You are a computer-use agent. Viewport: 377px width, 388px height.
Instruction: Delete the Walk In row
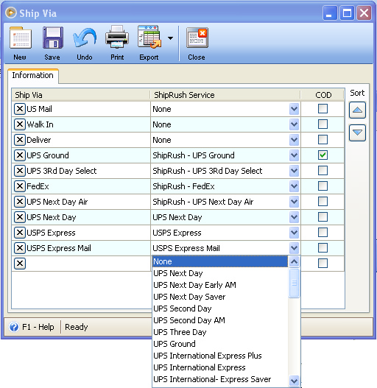point(20,124)
